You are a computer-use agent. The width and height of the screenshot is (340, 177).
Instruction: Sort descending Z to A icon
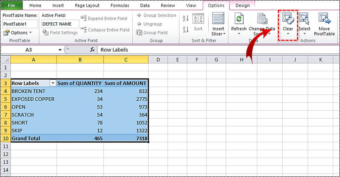click(185, 30)
